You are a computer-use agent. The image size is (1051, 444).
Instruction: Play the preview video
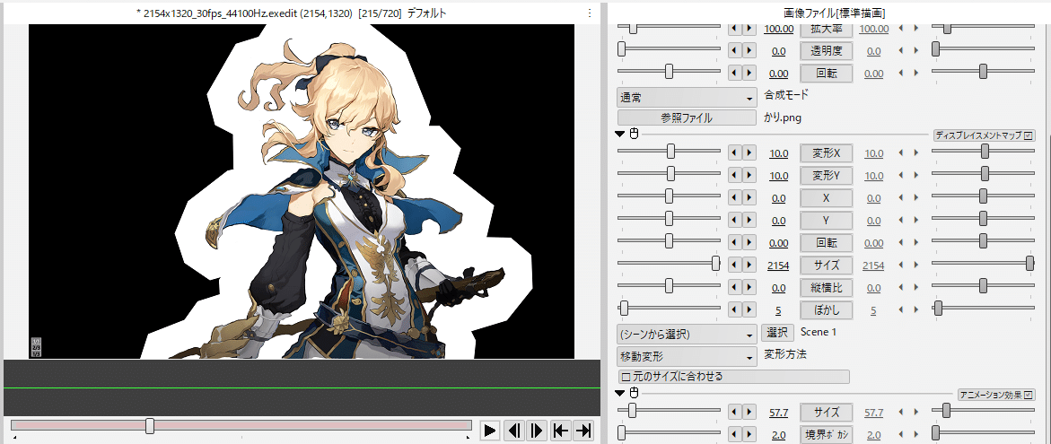point(491,431)
